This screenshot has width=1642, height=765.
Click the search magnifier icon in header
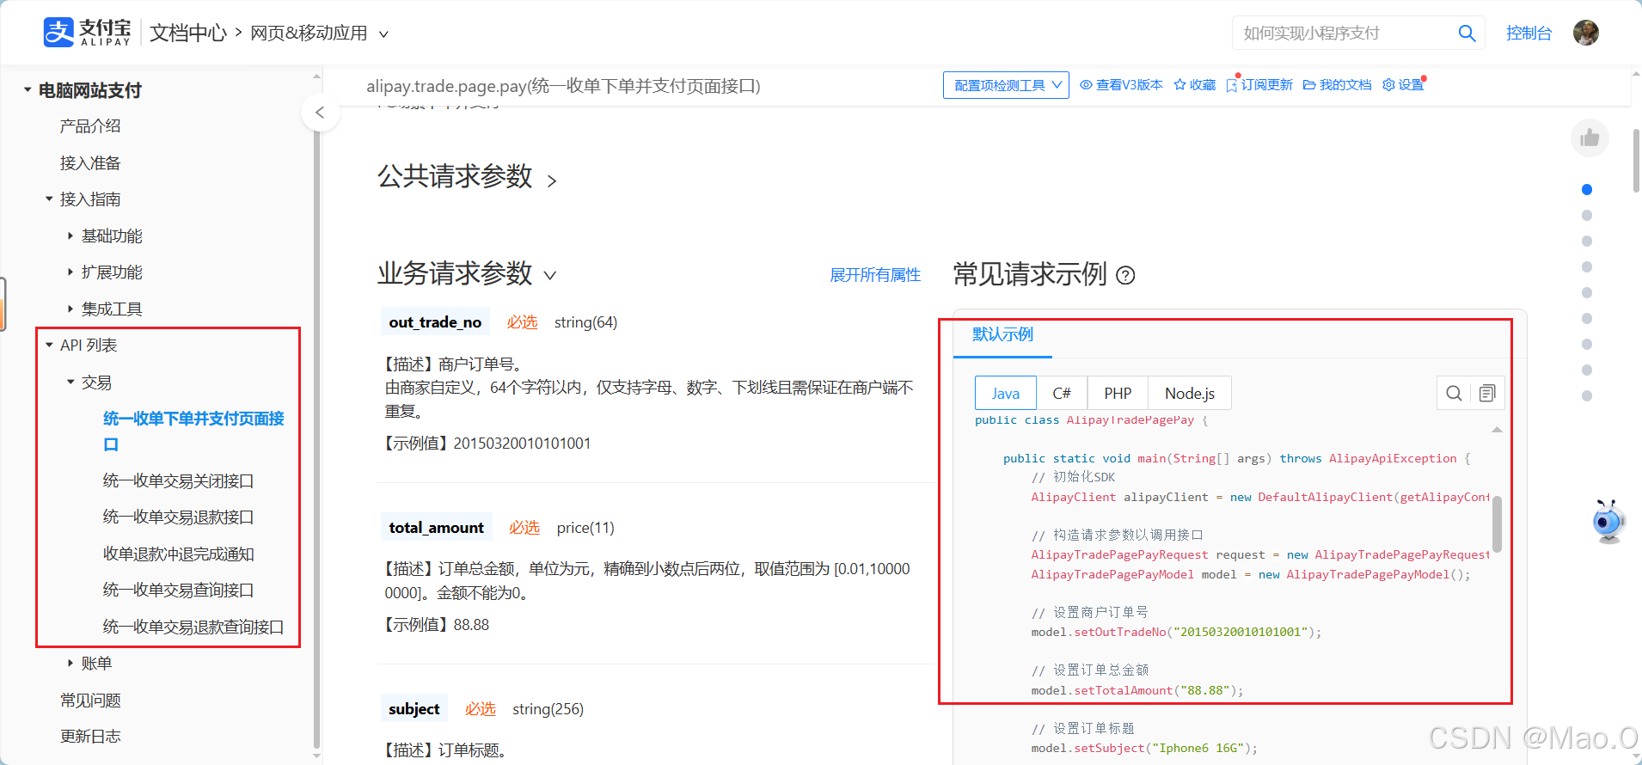(1467, 34)
